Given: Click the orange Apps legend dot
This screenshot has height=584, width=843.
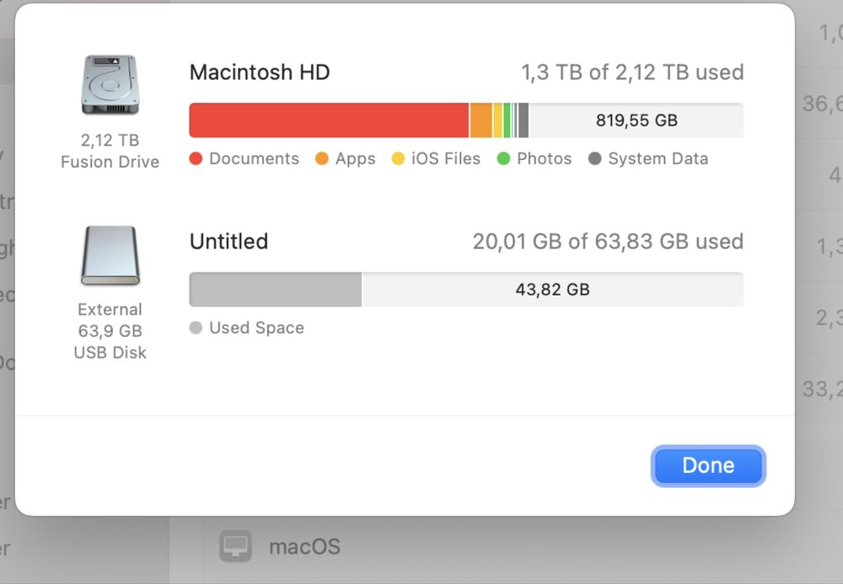Looking at the screenshot, I should (322, 159).
